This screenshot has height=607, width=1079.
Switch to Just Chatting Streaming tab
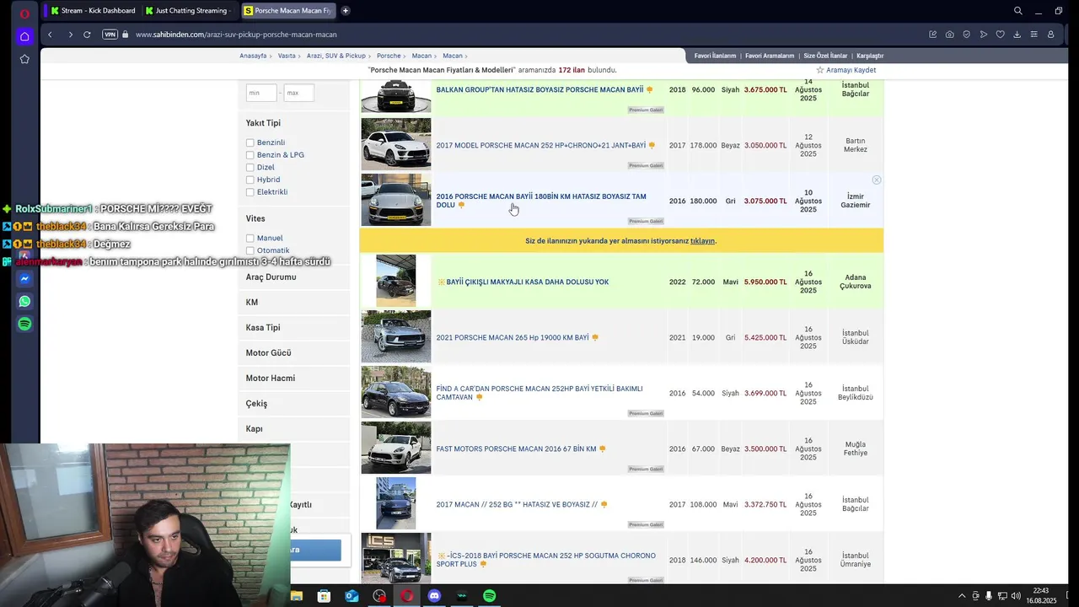tap(188, 11)
